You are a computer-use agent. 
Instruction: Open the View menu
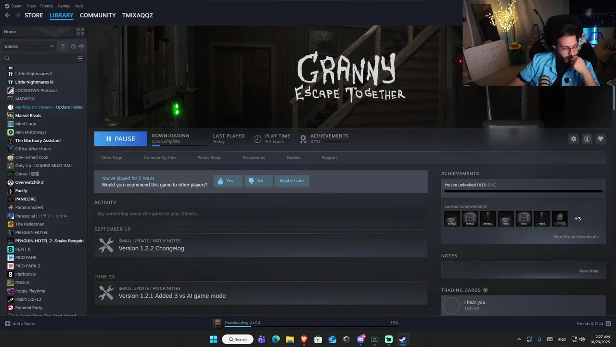31,6
